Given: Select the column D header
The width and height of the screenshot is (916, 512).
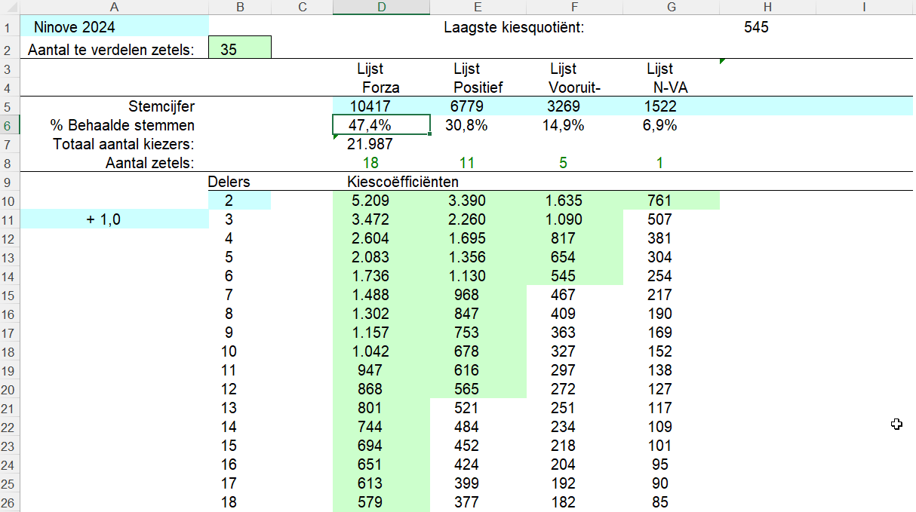Looking at the screenshot, I should pyautogui.click(x=381, y=7).
